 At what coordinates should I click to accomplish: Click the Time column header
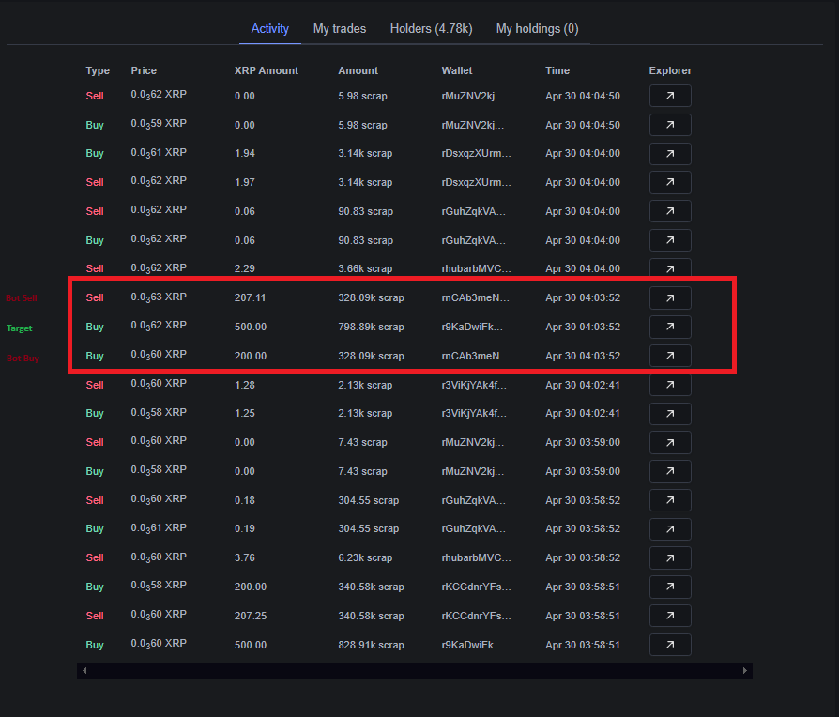click(557, 70)
